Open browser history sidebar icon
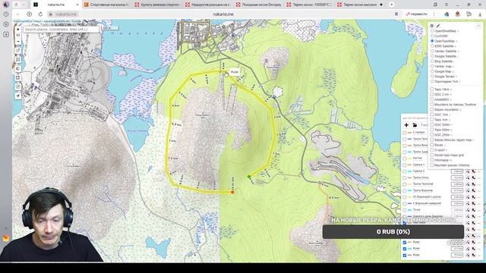 tap(6, 14)
